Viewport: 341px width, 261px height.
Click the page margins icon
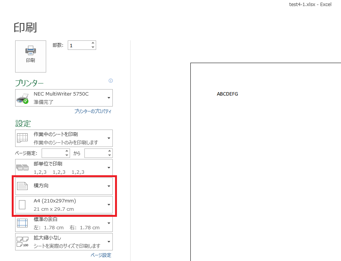coord(22,223)
